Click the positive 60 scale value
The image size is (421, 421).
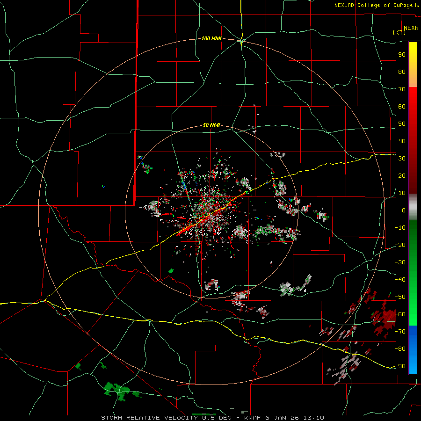point(402,107)
